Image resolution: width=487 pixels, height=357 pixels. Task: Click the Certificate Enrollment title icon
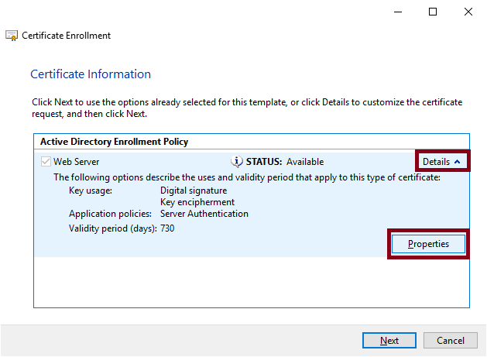[12, 36]
